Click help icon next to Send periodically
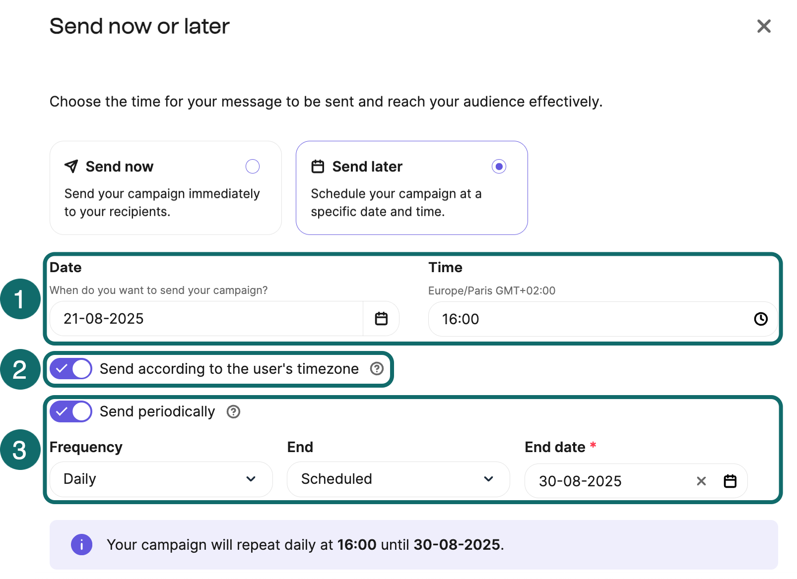 (x=233, y=412)
